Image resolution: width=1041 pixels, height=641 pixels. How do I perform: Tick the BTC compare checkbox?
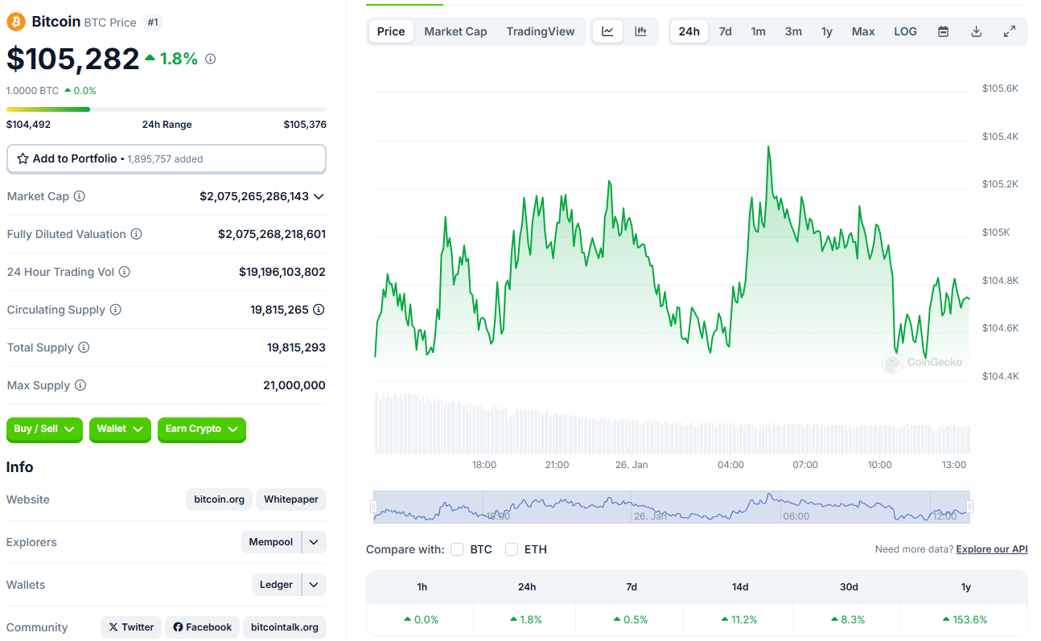[x=457, y=549]
